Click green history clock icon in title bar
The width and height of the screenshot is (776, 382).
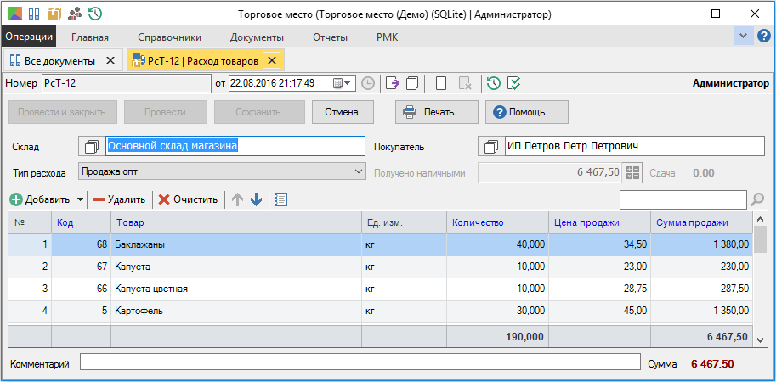(x=95, y=14)
